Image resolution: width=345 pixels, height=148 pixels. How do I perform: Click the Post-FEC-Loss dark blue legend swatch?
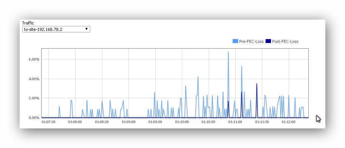(268, 41)
